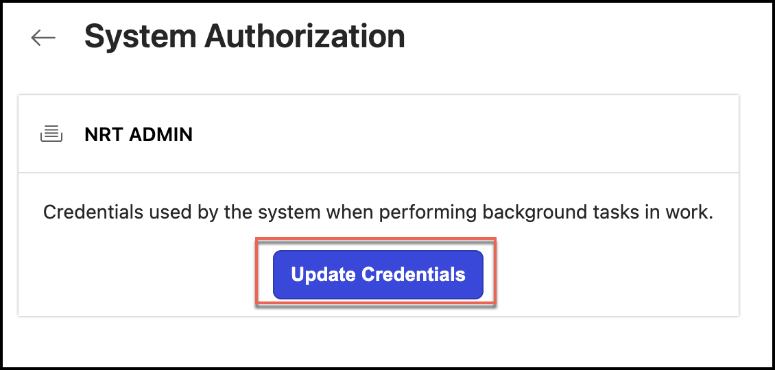Click the NRT ADMIN card title
This screenshot has height=370, width=775.
click(x=139, y=134)
